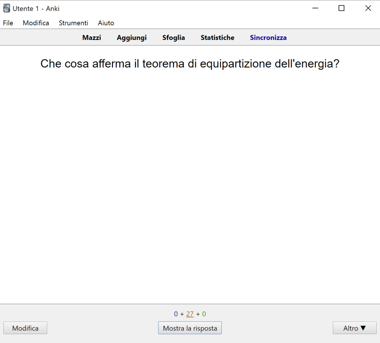Open the Strumenti menu
The width and height of the screenshot is (380, 343).
pyautogui.click(x=73, y=23)
